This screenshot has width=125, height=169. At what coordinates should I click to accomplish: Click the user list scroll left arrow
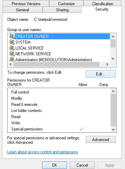11,65
